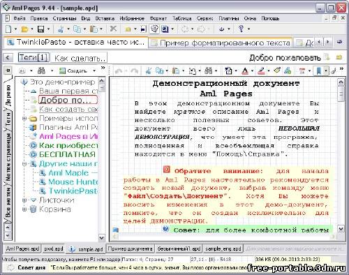This screenshot has height=275, width=349.
Task: Click the New document icon
Action: tap(8, 29)
